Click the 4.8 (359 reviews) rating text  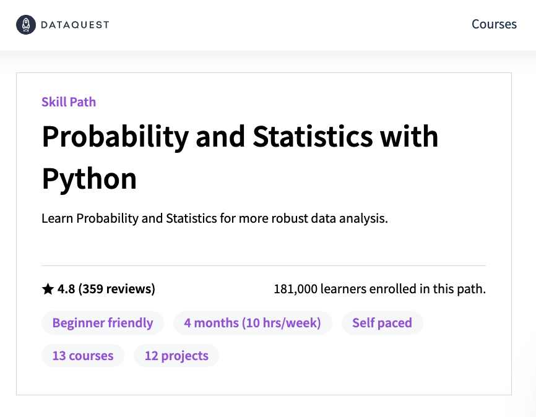coord(106,289)
